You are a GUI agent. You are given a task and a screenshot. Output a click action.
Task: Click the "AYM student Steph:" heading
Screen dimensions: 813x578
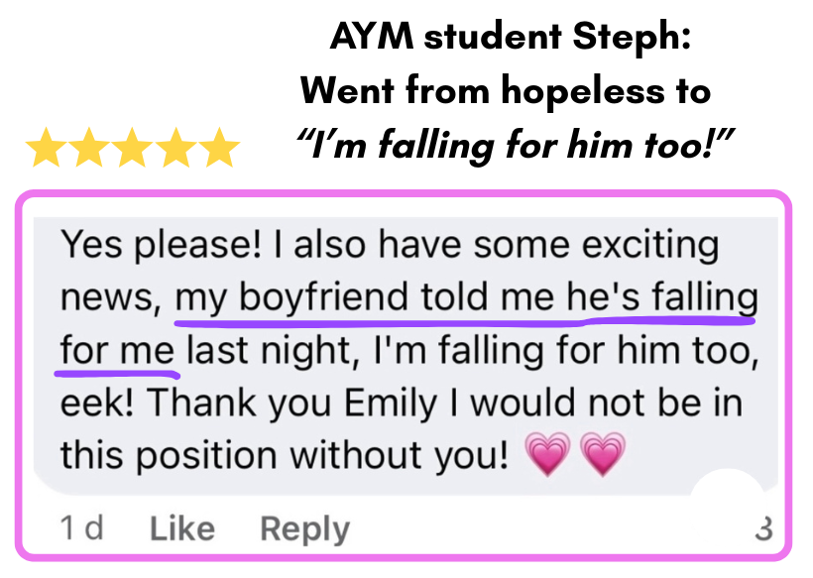511,39
